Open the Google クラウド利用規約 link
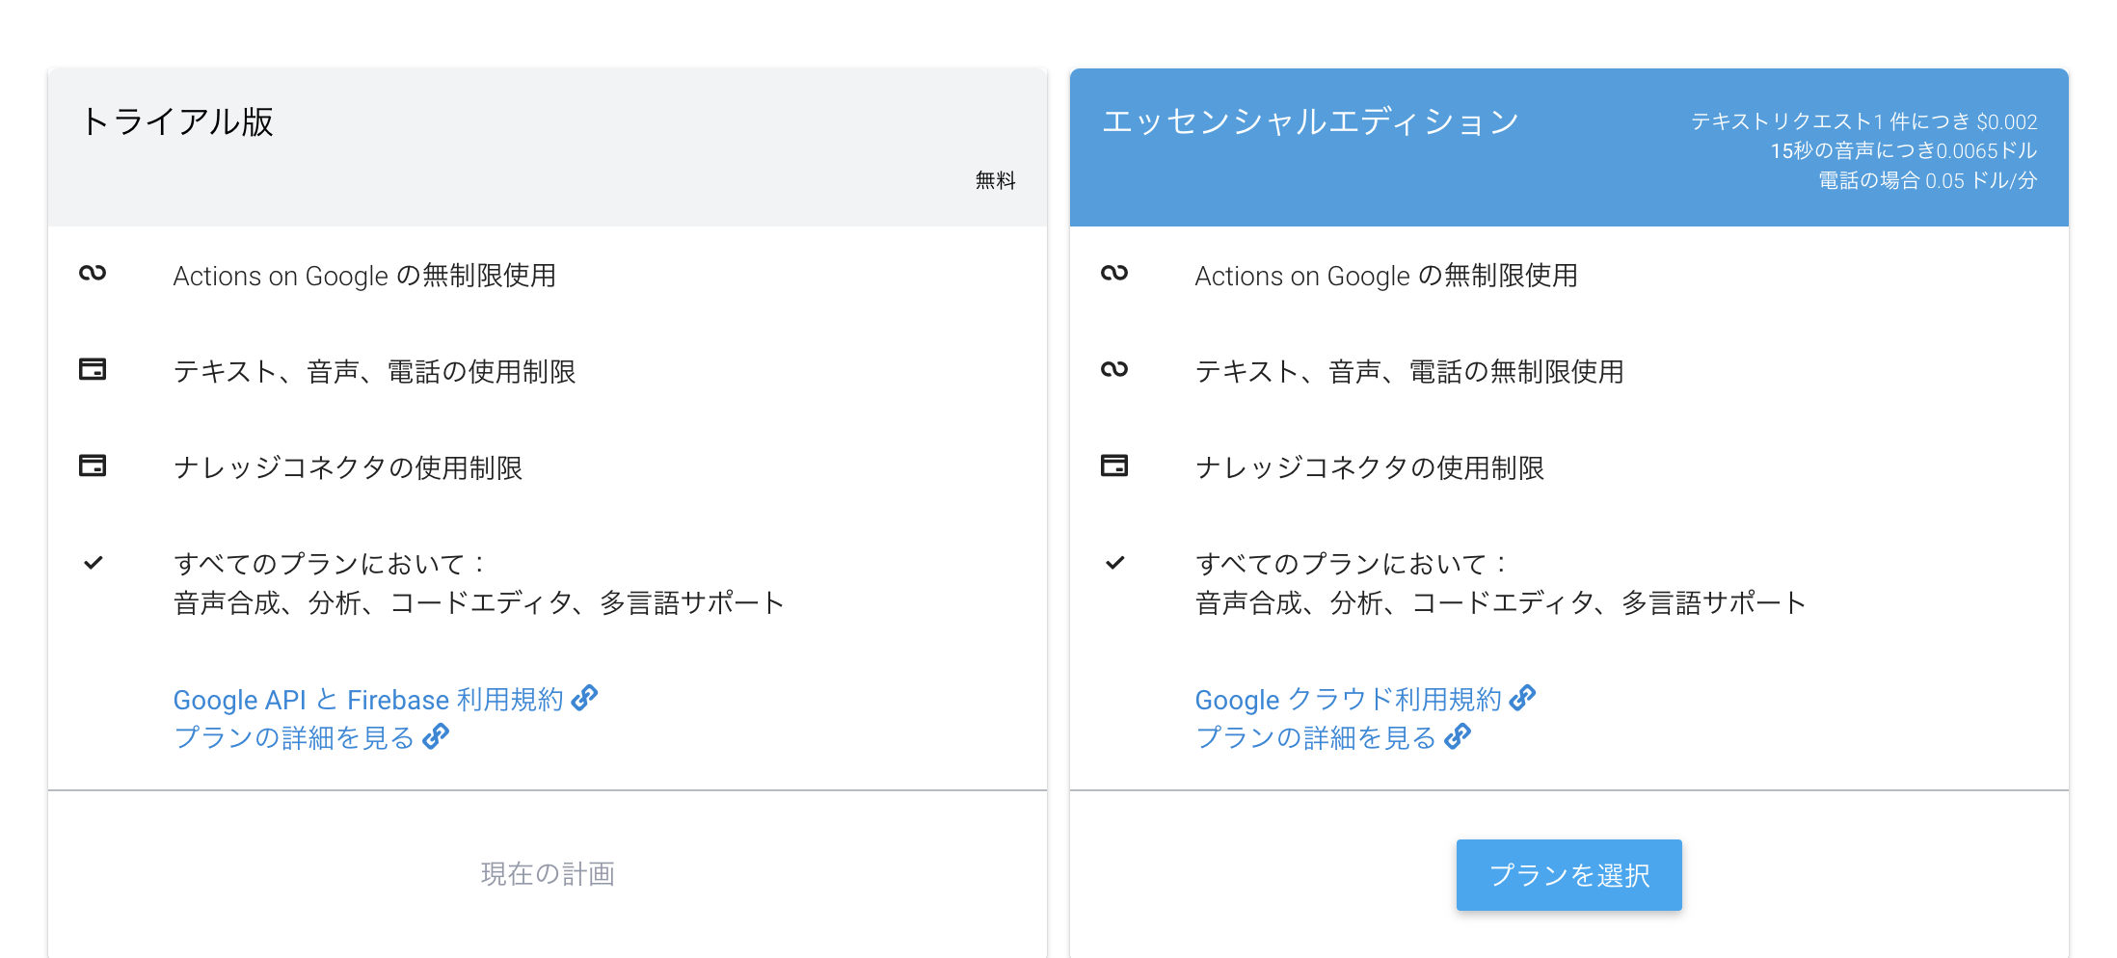 tap(1348, 699)
